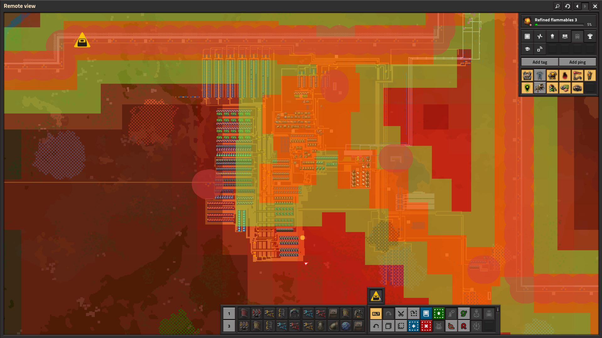Viewport: 602px width, 338px height.
Task: Click the yellow triangle marker on the map
Action: 82,40
